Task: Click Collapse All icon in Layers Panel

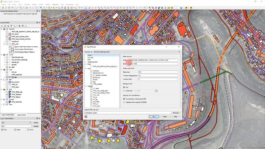Action: [22, 26]
